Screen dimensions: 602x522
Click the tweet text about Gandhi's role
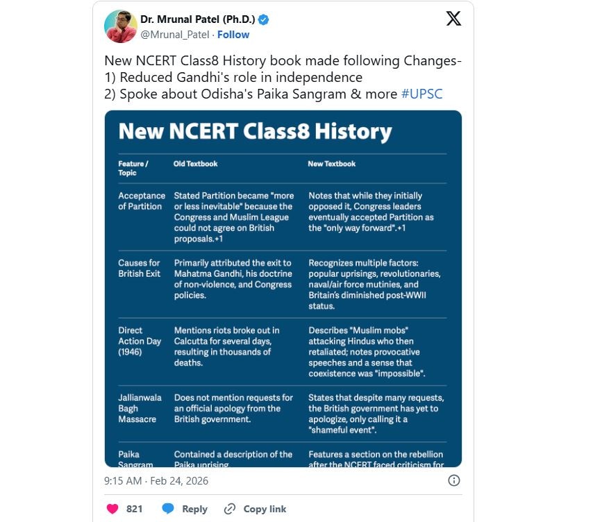tap(233, 78)
